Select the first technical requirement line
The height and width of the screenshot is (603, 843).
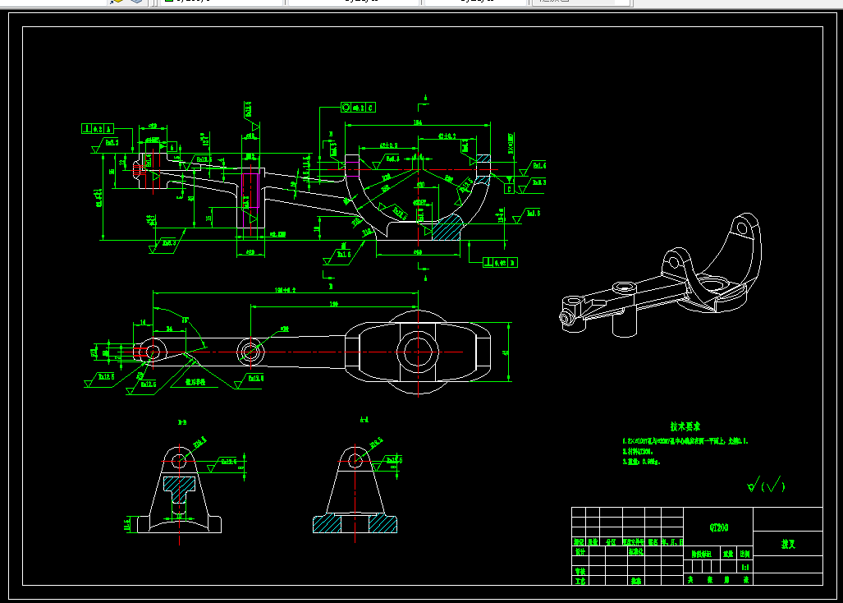685,441
